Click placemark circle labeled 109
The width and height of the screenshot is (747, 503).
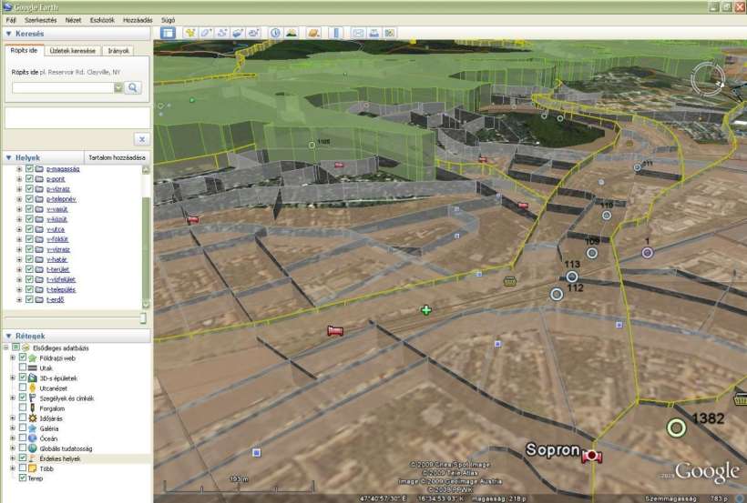pyautogui.click(x=592, y=253)
